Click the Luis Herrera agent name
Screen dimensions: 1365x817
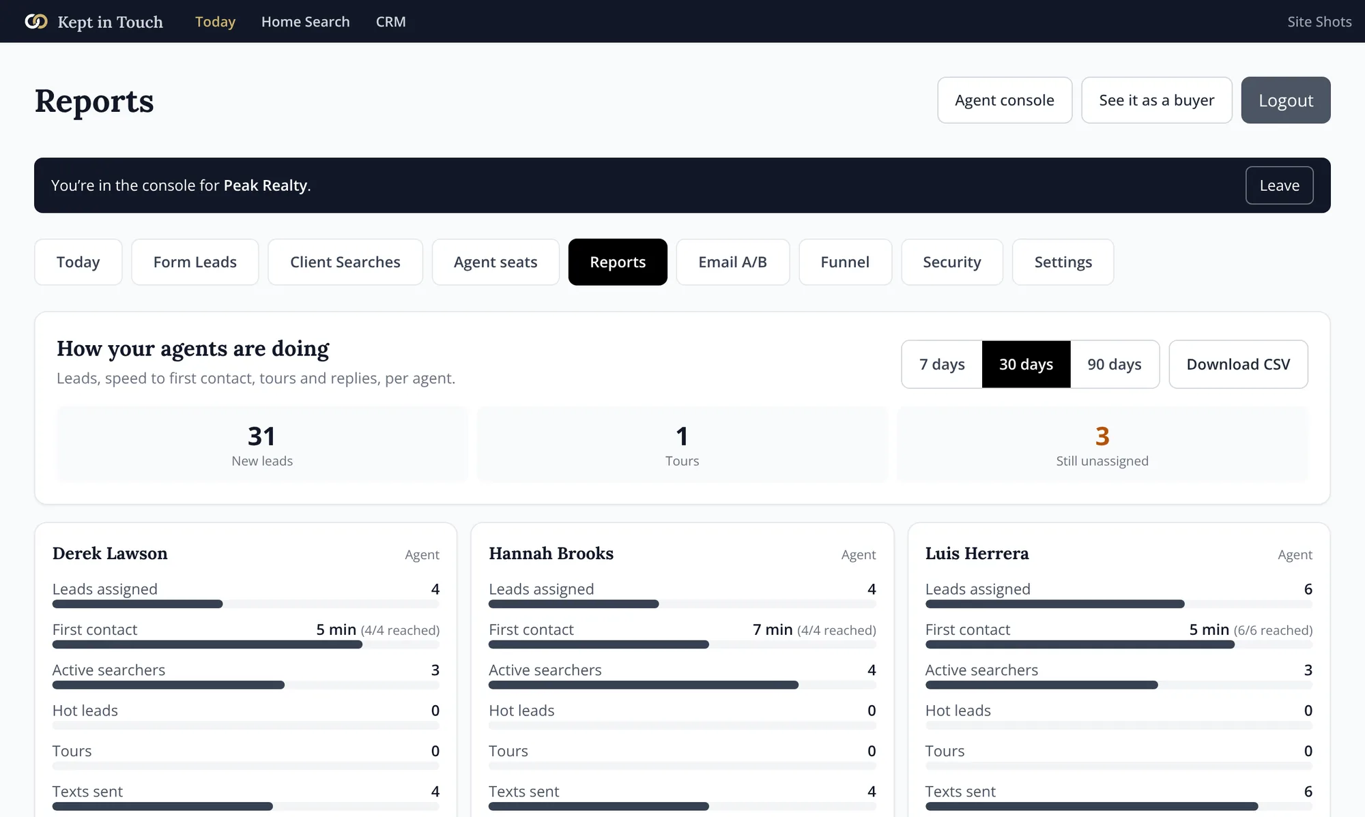point(977,553)
